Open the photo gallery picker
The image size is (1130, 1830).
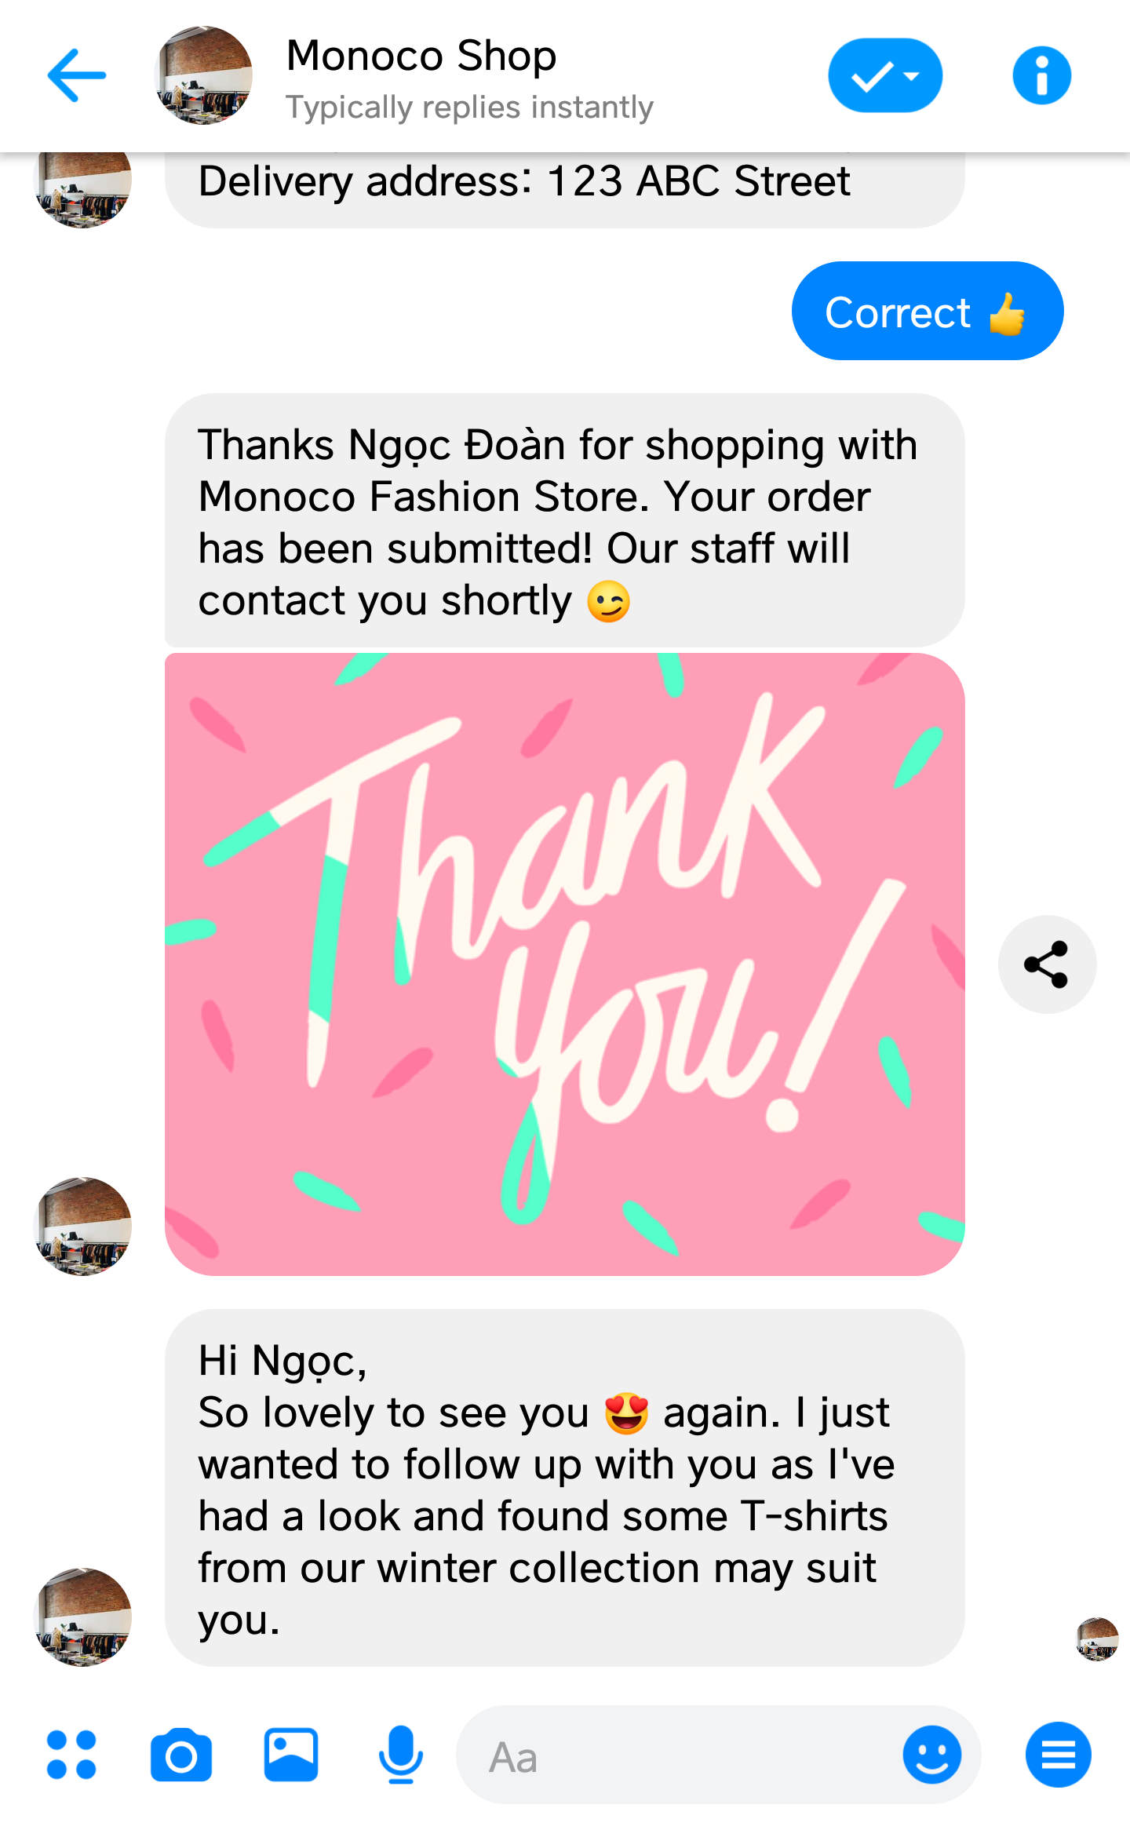click(291, 1755)
